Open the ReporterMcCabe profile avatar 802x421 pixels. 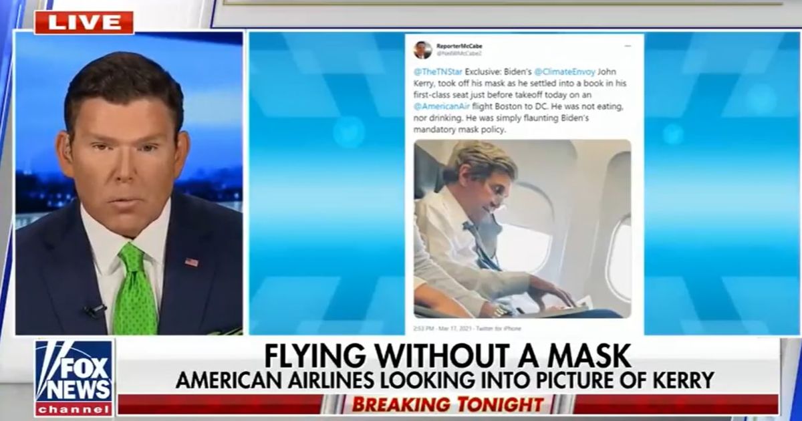(422, 49)
